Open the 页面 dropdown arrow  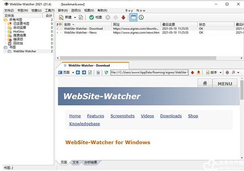tap(73, 72)
